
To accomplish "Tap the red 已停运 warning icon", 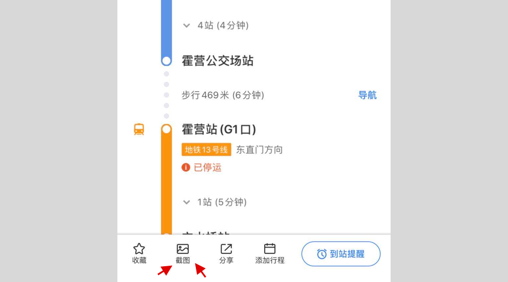I will click(186, 168).
